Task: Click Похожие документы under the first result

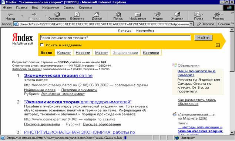Action: click(79, 90)
